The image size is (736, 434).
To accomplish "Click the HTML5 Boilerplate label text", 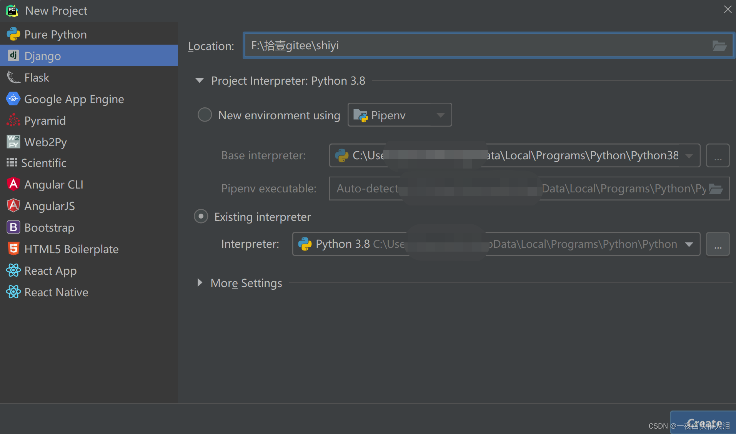I will pyautogui.click(x=72, y=249).
